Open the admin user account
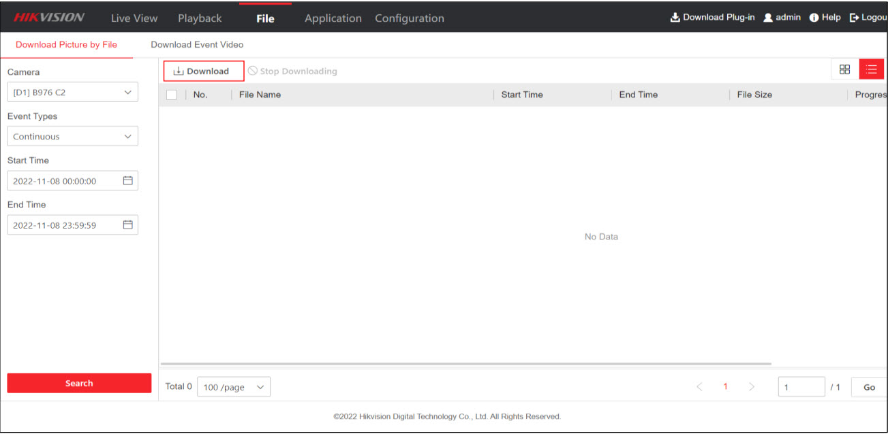Viewport: 888px width, 434px height. pos(782,18)
